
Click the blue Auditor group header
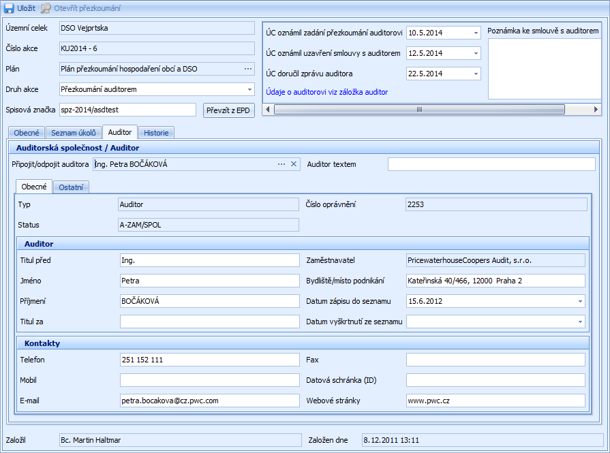coord(303,244)
